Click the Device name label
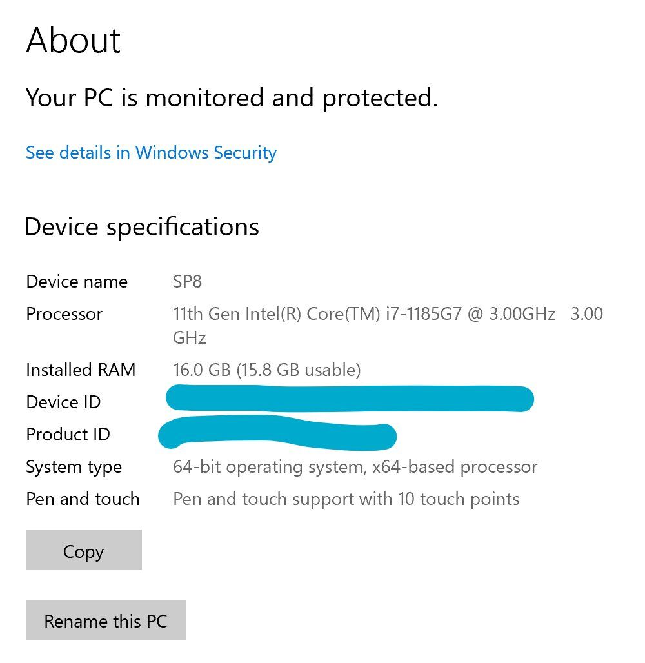The image size is (645, 663). coord(77,282)
